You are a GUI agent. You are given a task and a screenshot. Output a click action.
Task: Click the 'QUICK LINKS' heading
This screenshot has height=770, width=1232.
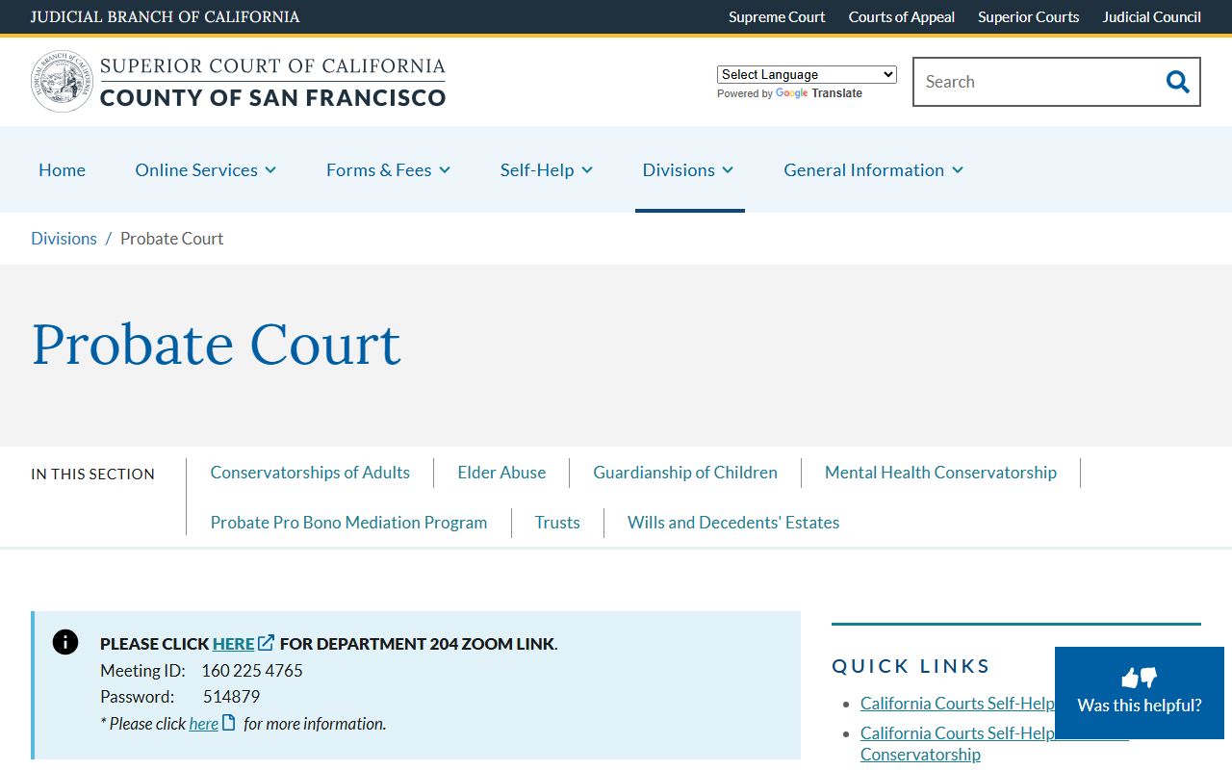(911, 666)
